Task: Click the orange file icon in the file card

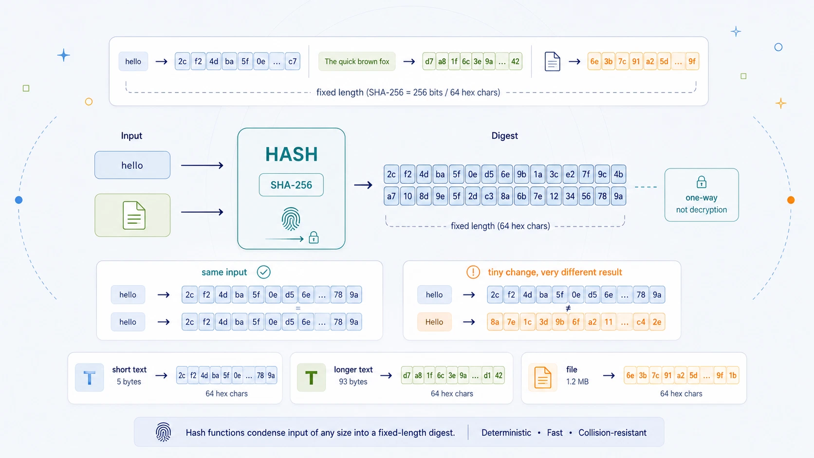Action: pyautogui.click(x=542, y=378)
